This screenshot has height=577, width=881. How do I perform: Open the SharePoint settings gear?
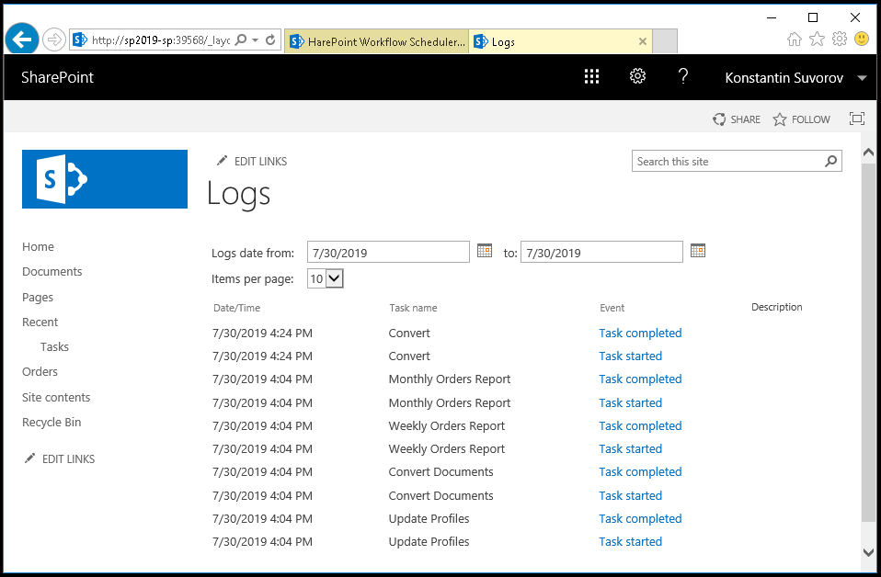[637, 76]
